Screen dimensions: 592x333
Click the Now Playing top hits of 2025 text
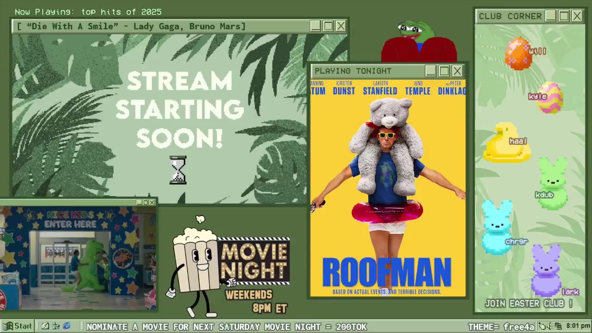(x=88, y=12)
